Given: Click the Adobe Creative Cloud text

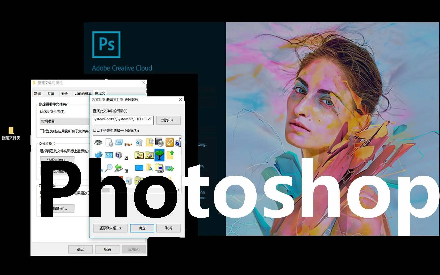Looking at the screenshot, I should point(122,68).
